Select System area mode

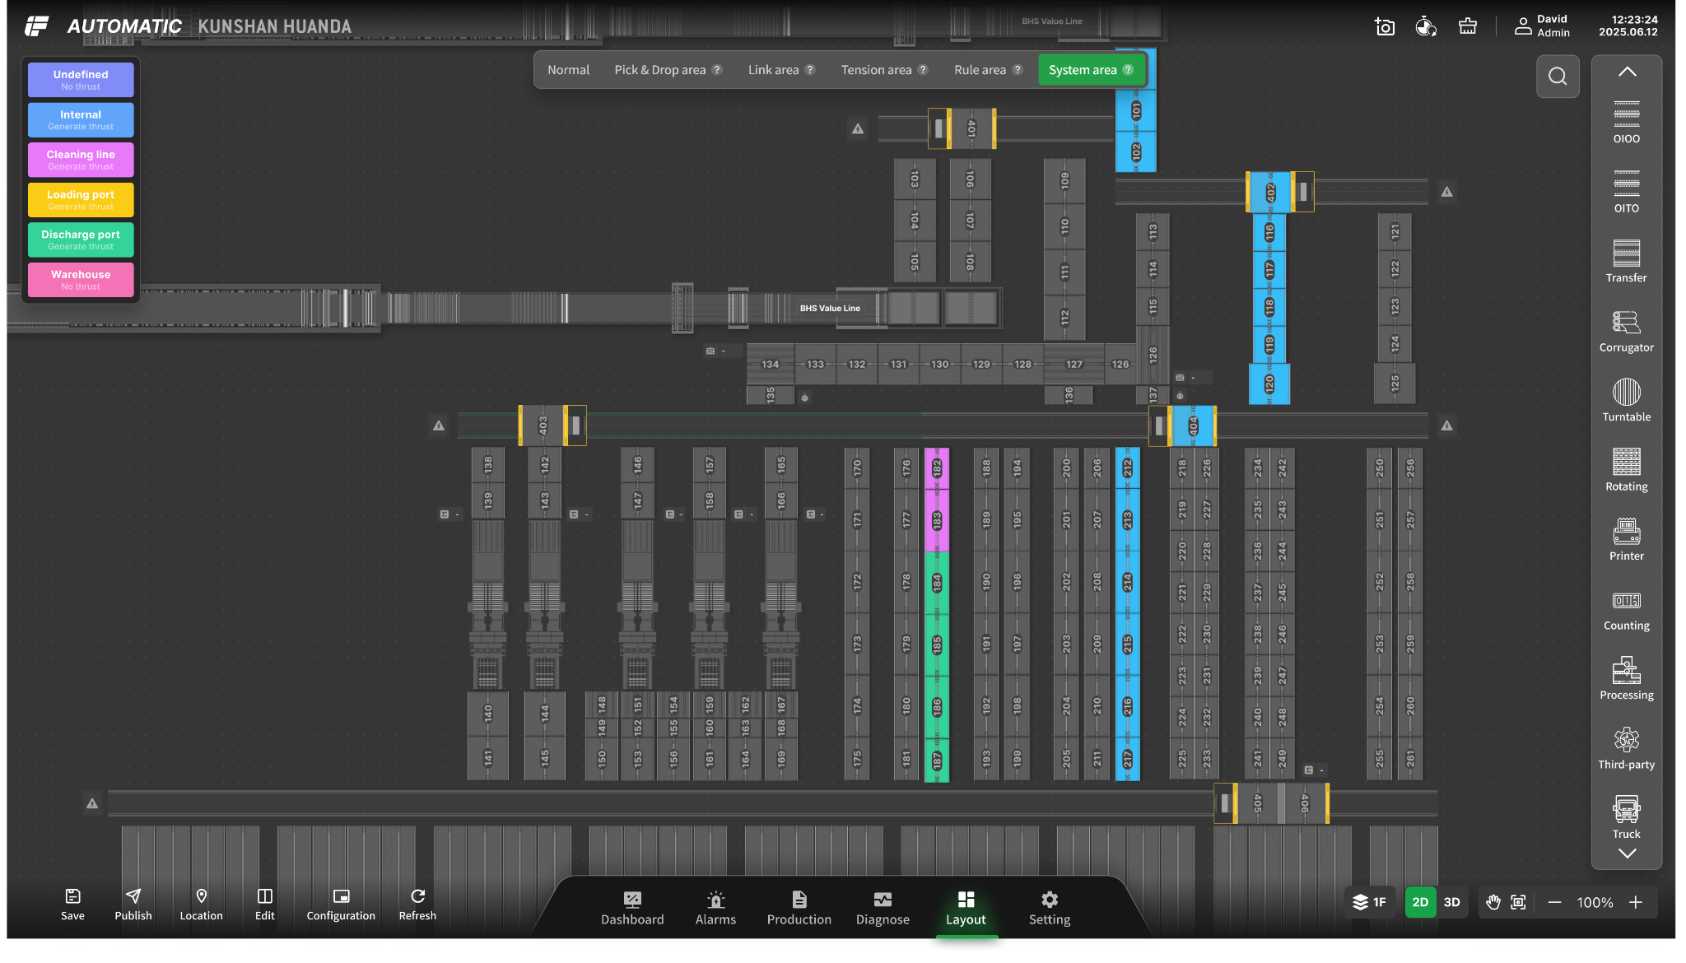pyautogui.click(x=1091, y=70)
